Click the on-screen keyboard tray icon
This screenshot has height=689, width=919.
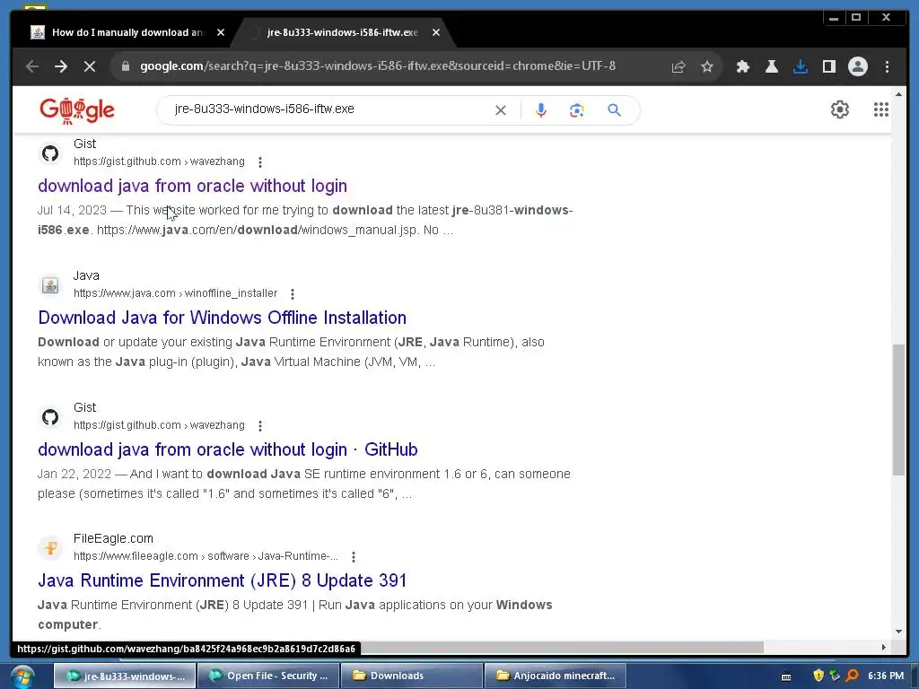(x=786, y=676)
